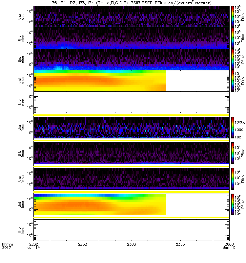Viewport: 246px width, 263px height.
Task: Pick the thc ions color scale bar
Action: tap(232, 179)
